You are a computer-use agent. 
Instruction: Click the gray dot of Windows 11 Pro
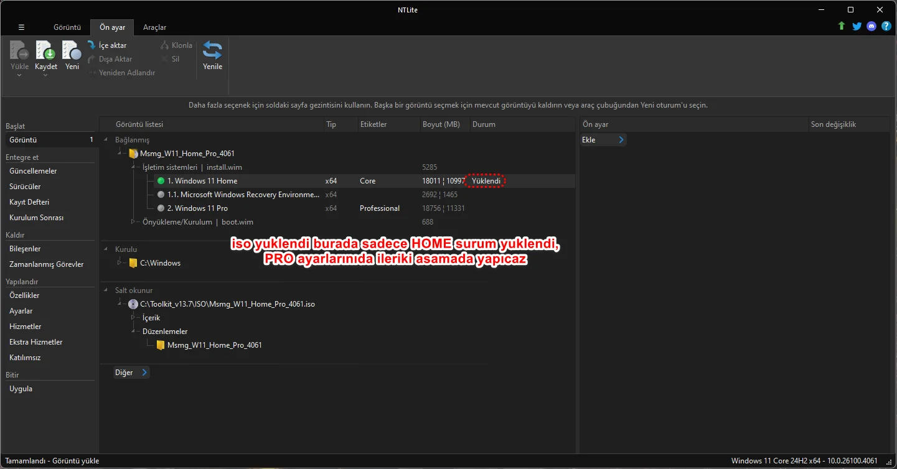161,208
